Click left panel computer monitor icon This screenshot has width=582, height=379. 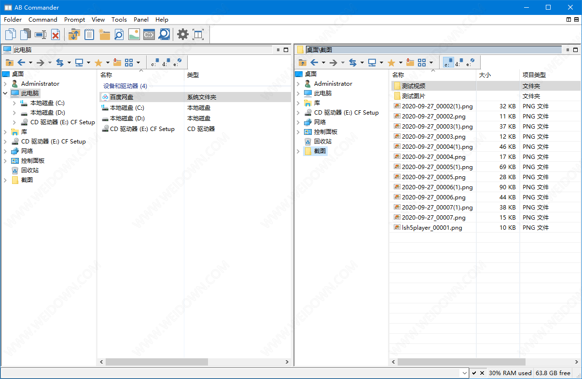[79, 63]
